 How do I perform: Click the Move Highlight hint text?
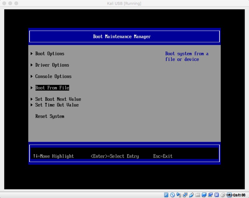[53, 156]
